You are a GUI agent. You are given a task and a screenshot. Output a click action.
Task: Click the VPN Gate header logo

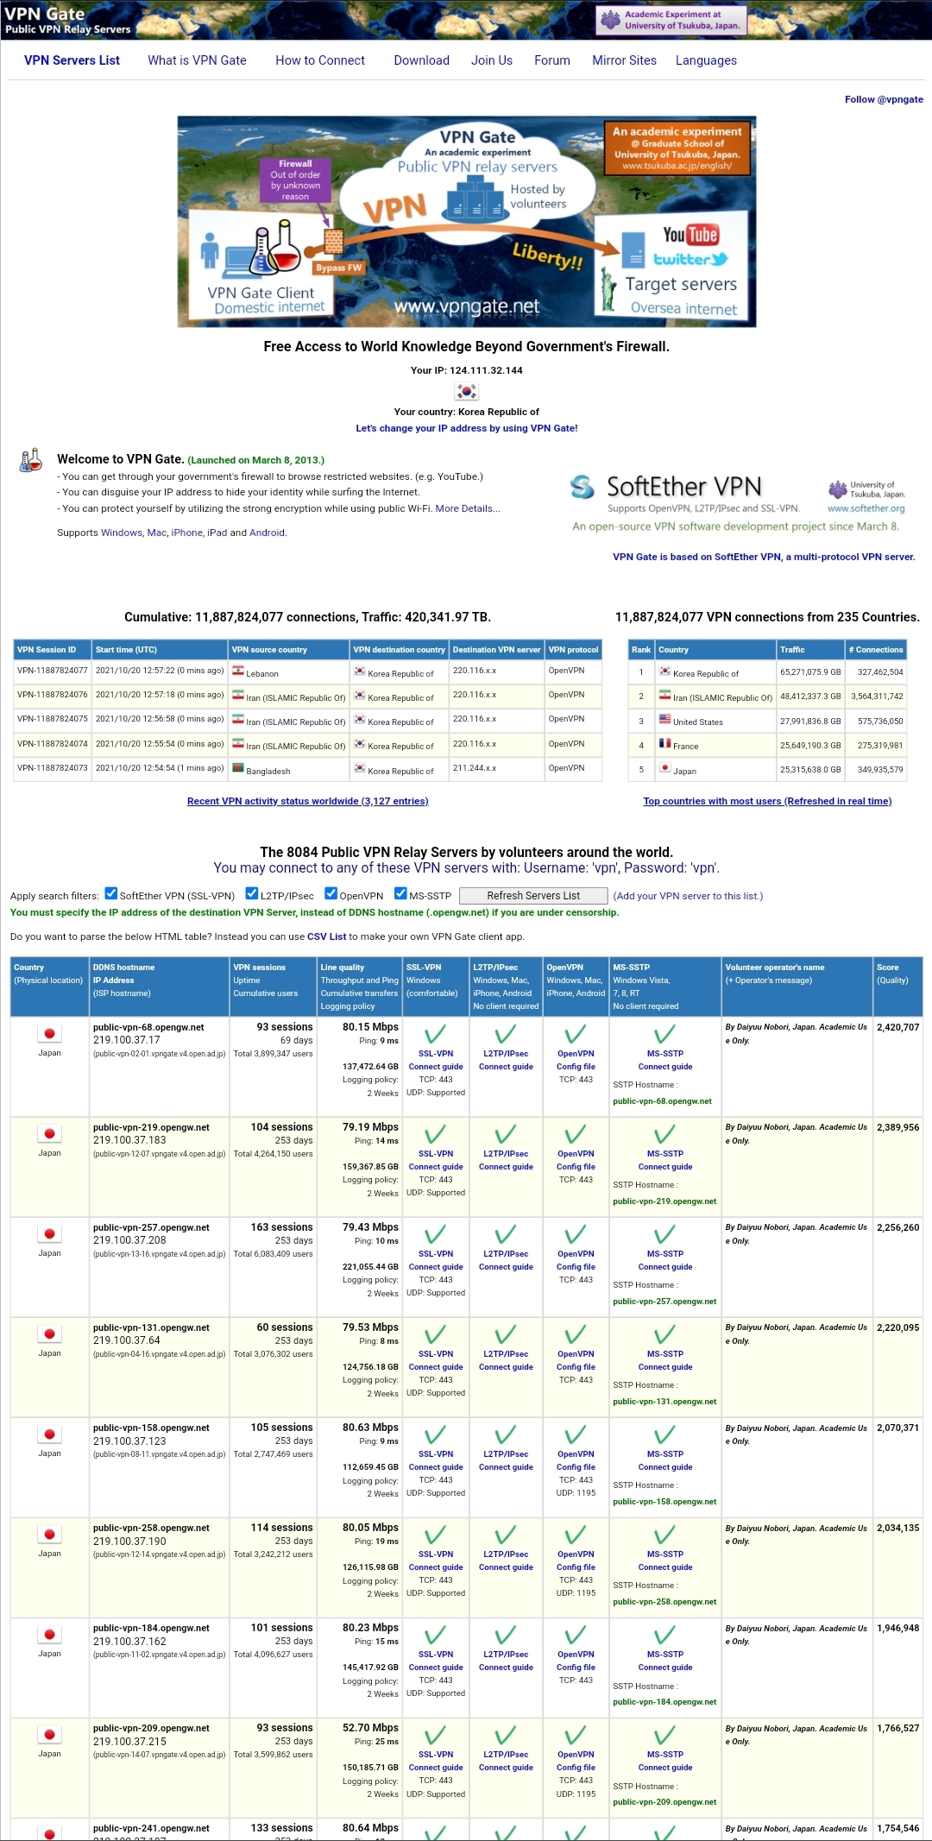point(67,20)
